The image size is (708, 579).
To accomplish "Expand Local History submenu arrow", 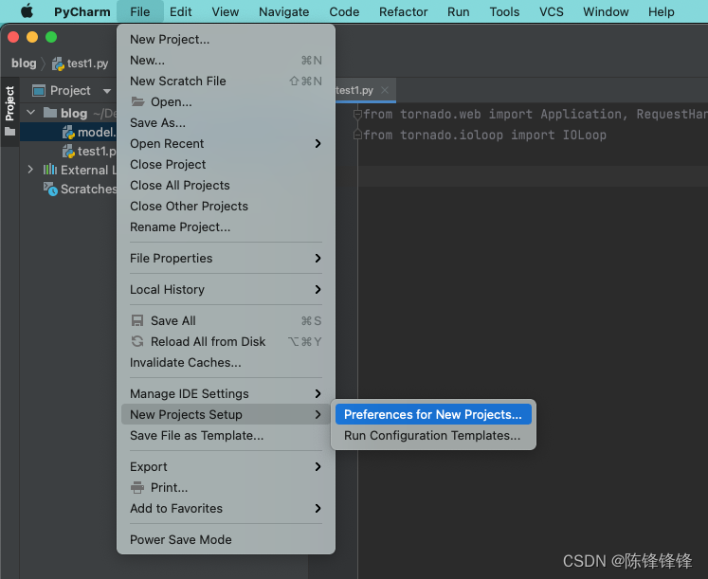I will (x=318, y=289).
